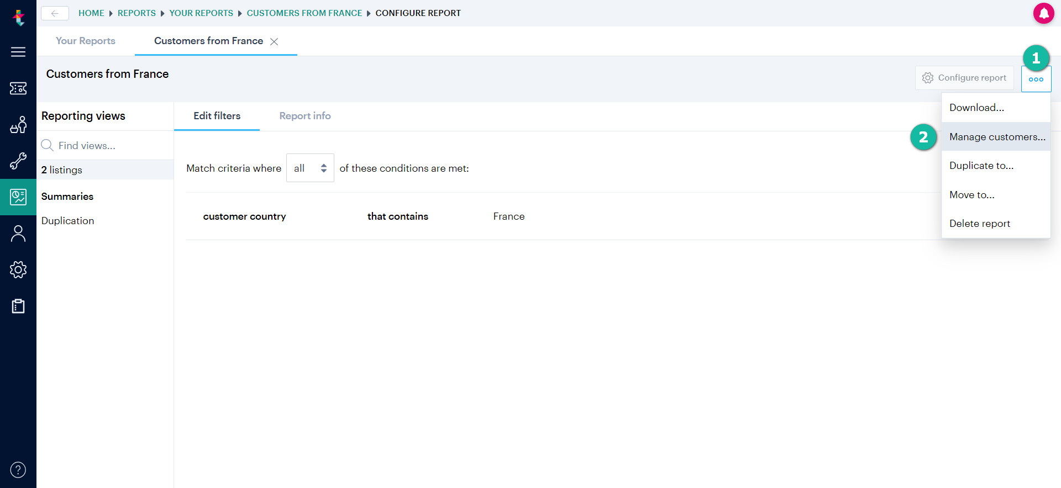Choose Duplicate to... from the menu
1061x488 pixels.
point(996,166)
